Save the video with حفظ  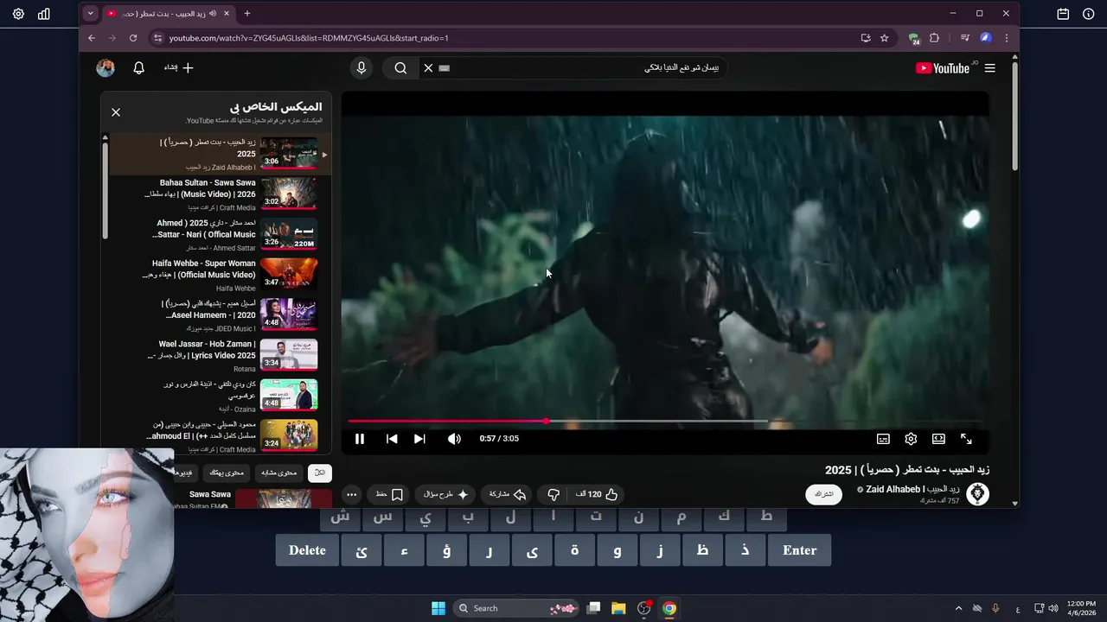point(389,494)
